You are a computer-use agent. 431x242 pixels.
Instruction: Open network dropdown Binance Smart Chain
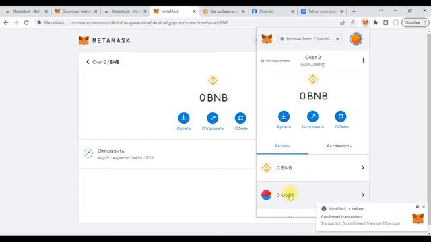(310, 39)
